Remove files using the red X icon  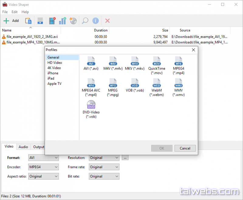107,21
